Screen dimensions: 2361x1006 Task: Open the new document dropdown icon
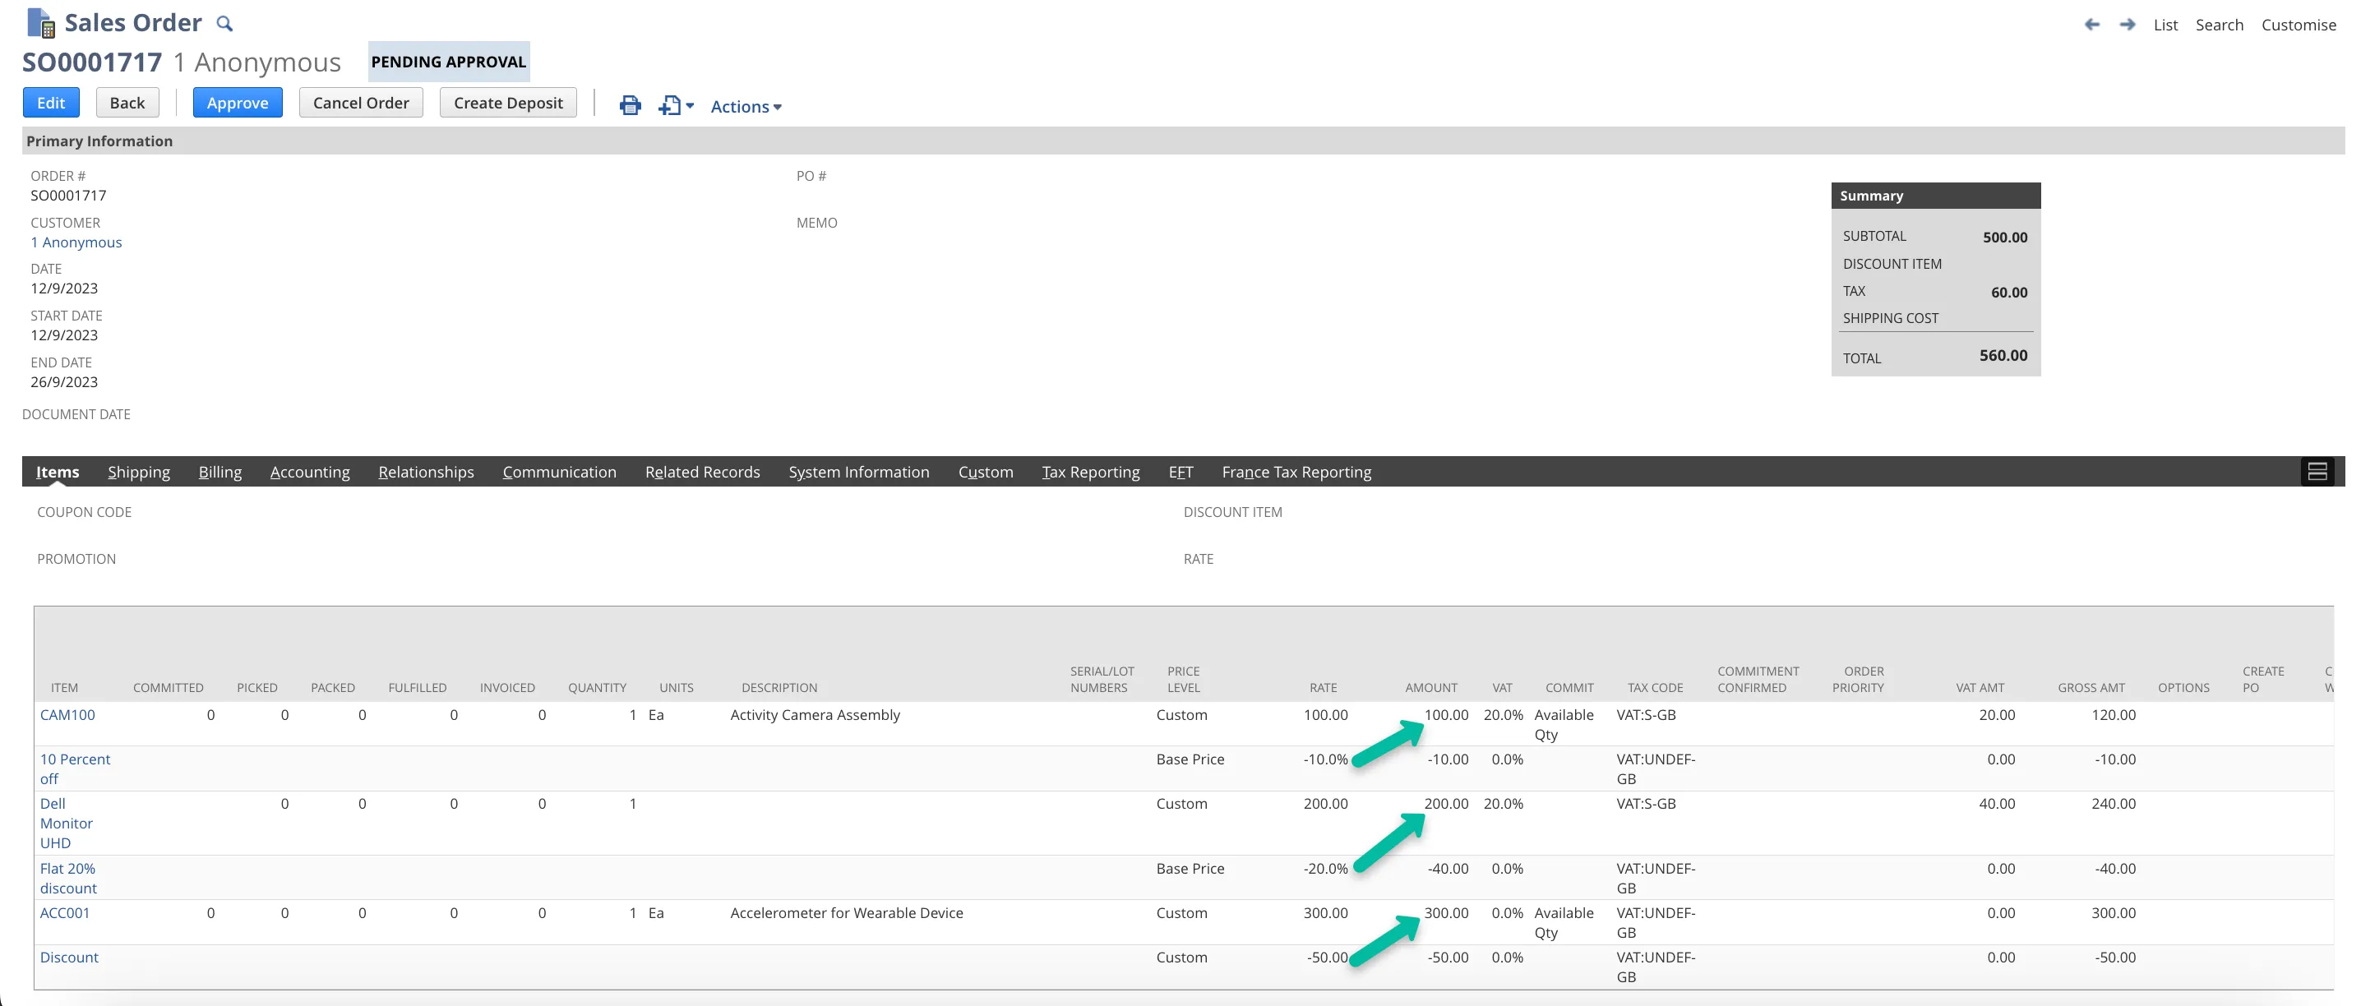pyautogui.click(x=676, y=105)
